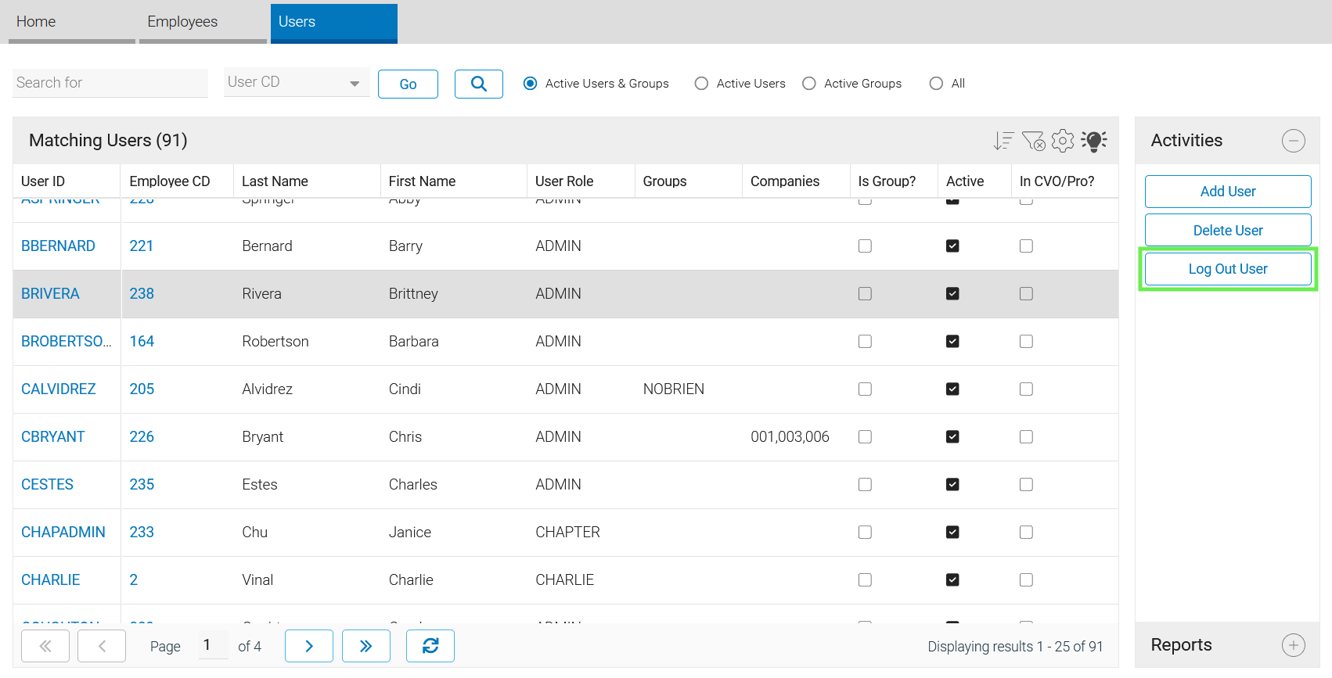Switch to the Home tab
The width and height of the screenshot is (1332, 678).
coord(36,22)
